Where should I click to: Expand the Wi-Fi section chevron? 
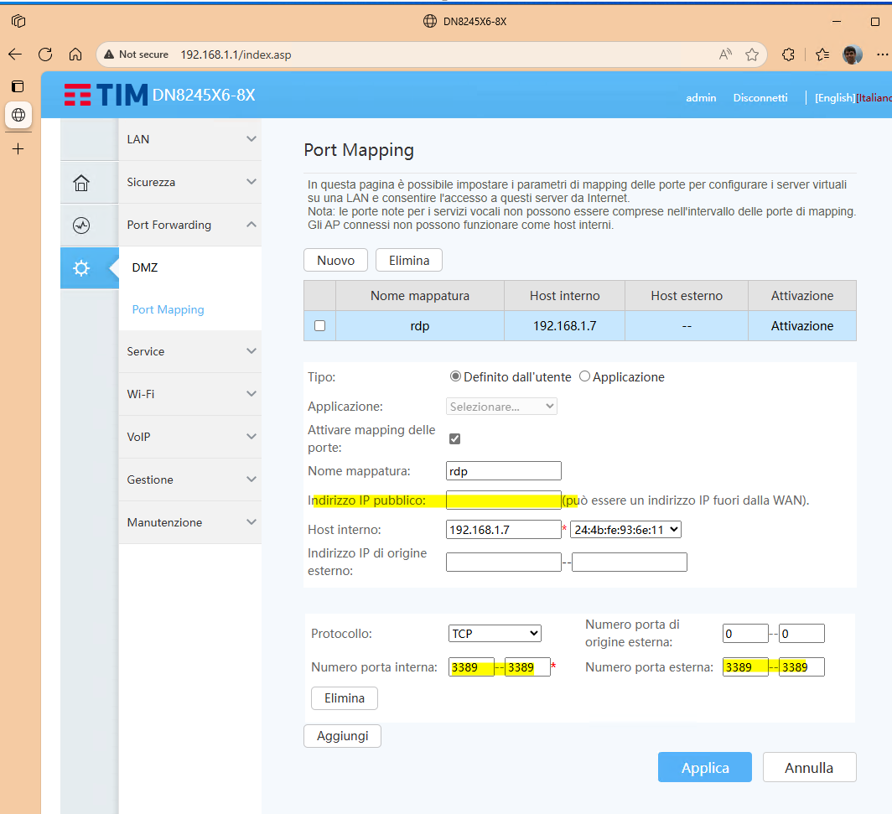click(x=250, y=394)
